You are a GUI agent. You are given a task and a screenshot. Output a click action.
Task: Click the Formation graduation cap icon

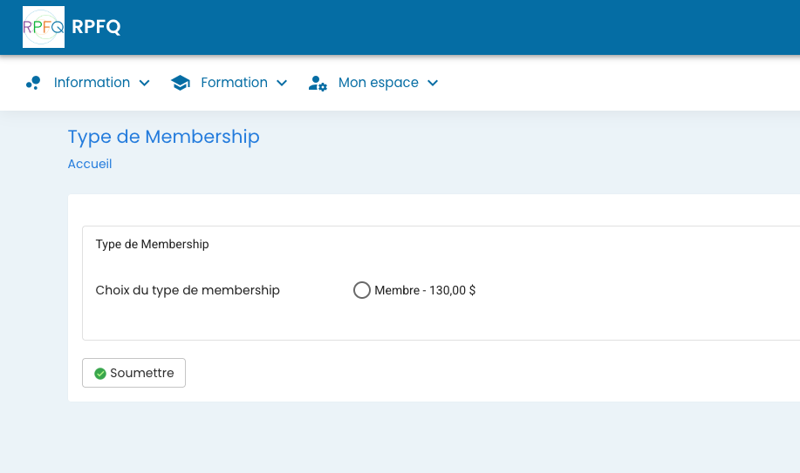point(181,83)
